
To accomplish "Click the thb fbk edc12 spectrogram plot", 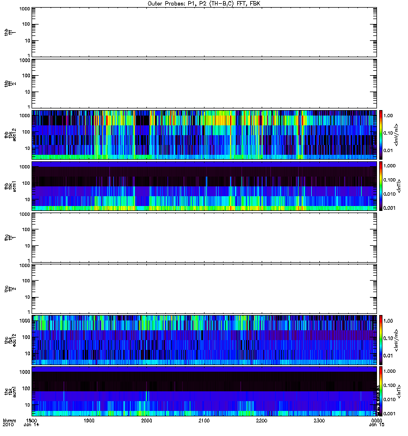I will (x=205, y=135).
